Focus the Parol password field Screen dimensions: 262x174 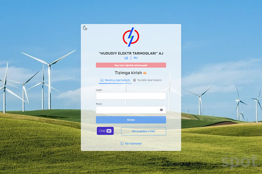[127, 110]
